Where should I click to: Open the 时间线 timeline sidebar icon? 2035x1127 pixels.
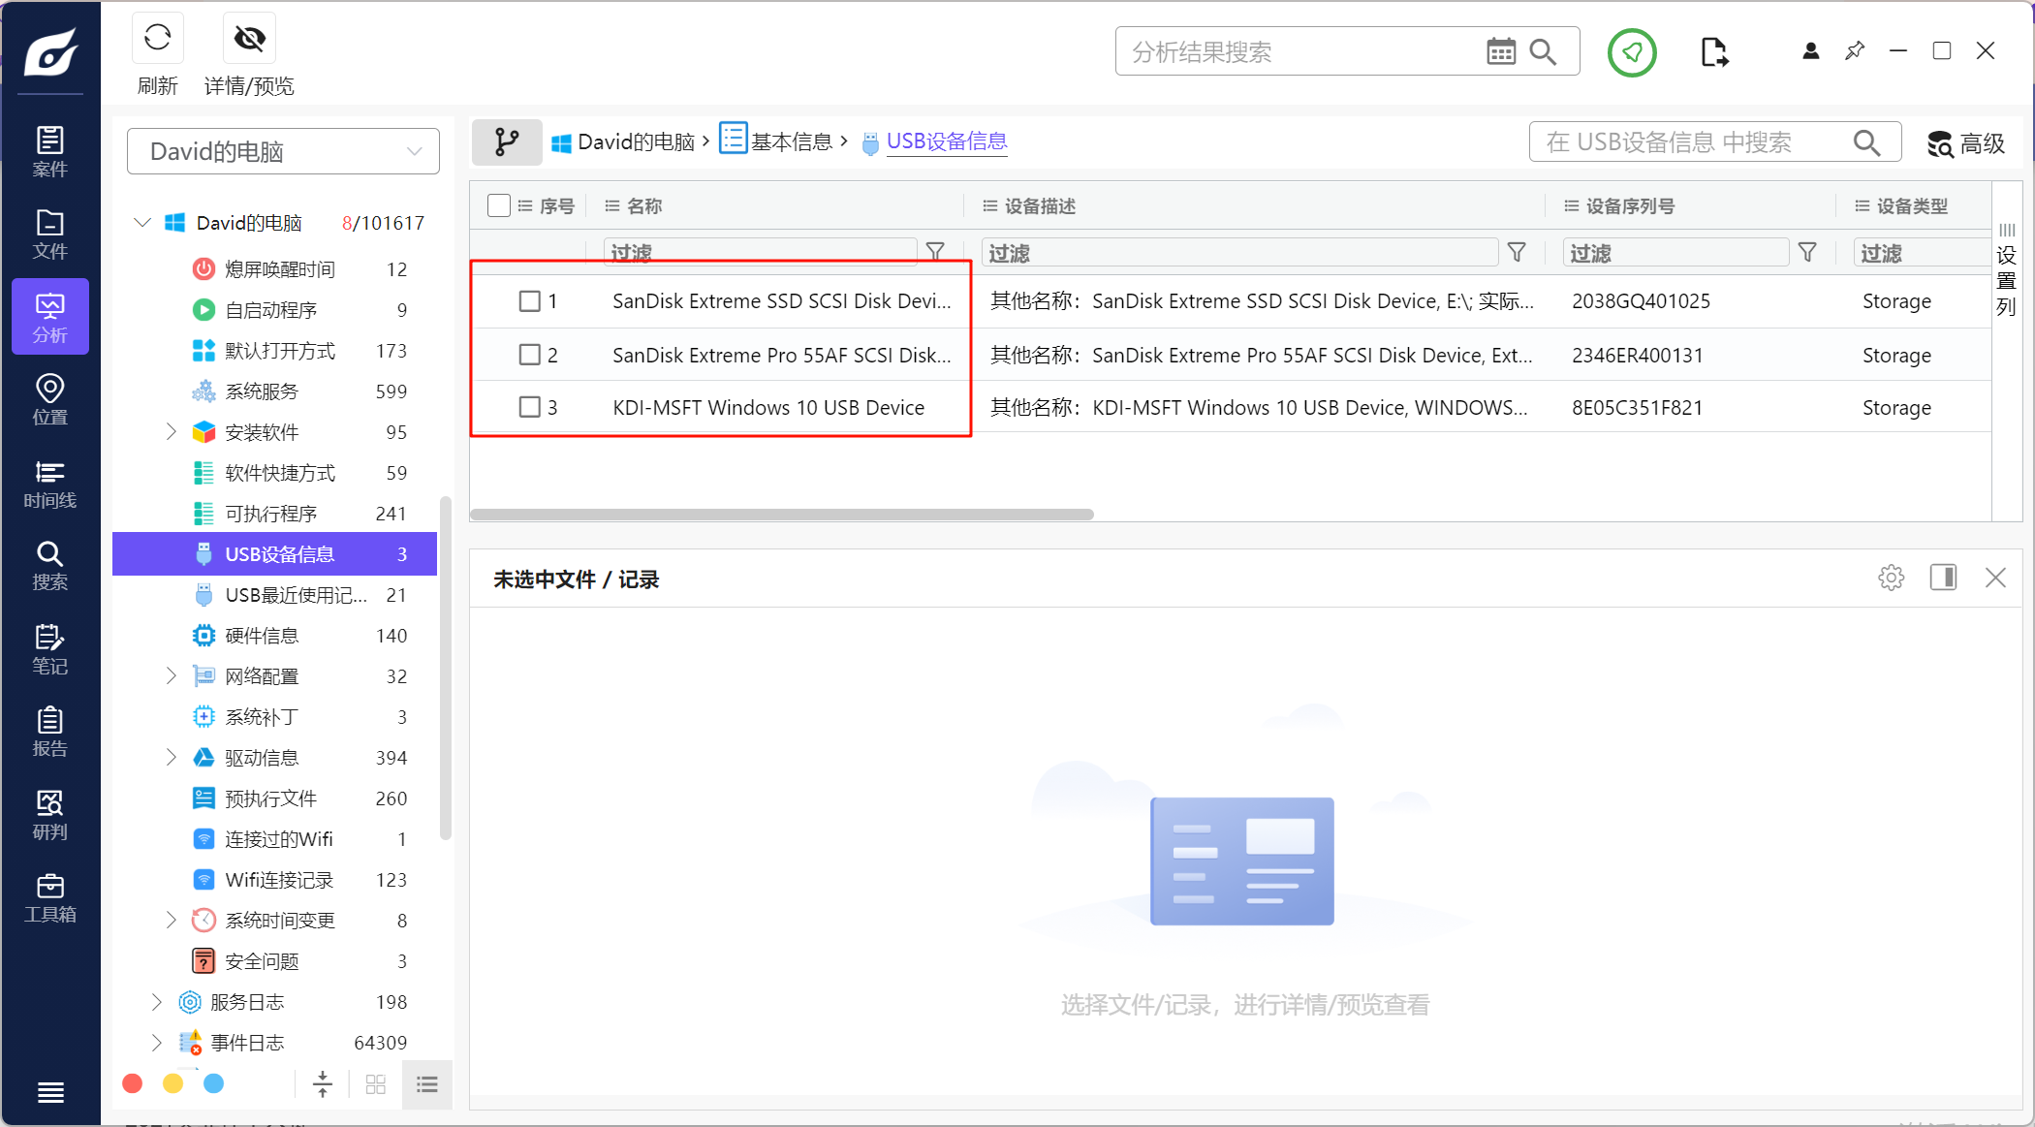coord(49,484)
